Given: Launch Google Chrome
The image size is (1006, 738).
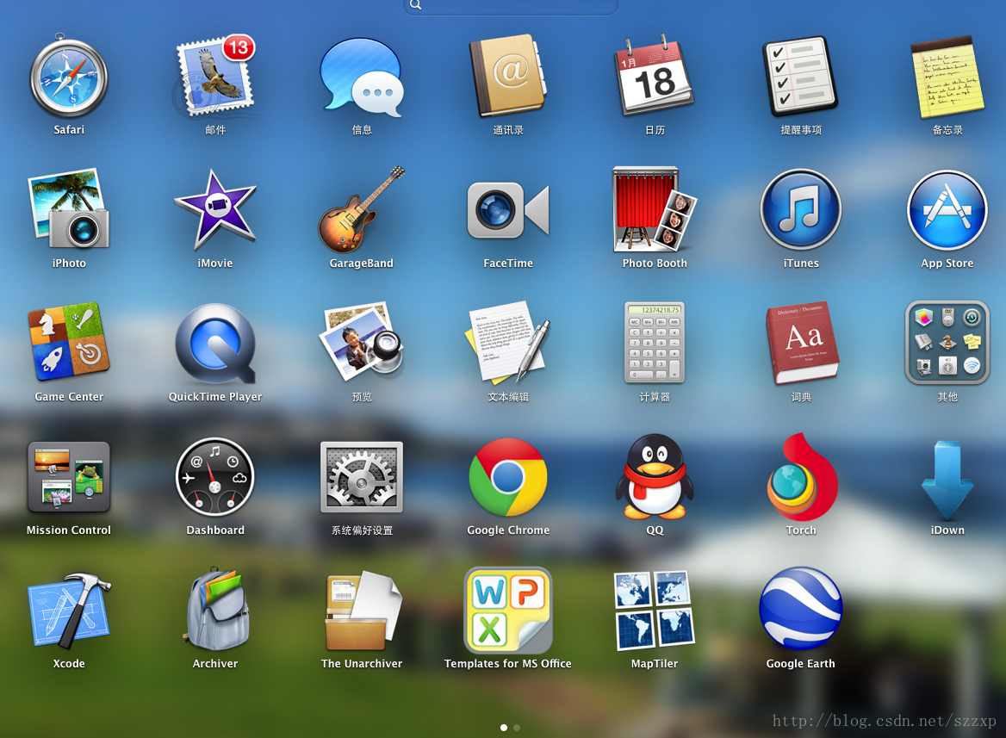Looking at the screenshot, I should coord(508,476).
